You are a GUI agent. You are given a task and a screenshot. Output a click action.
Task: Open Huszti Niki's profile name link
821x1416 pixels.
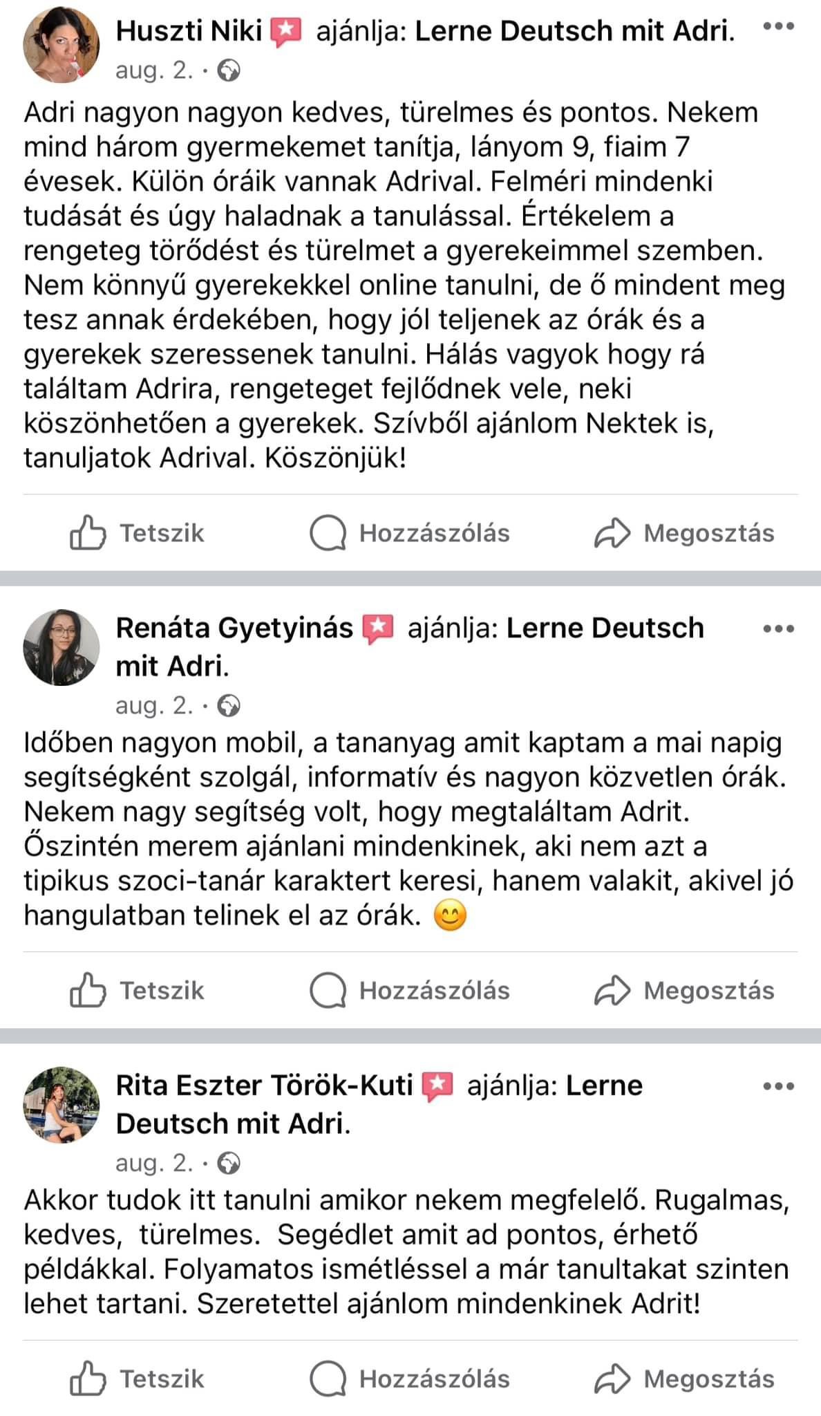[x=189, y=31]
